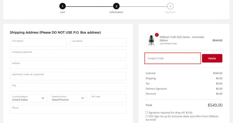Click the Delivery Signature $0.00 value

(219, 89)
